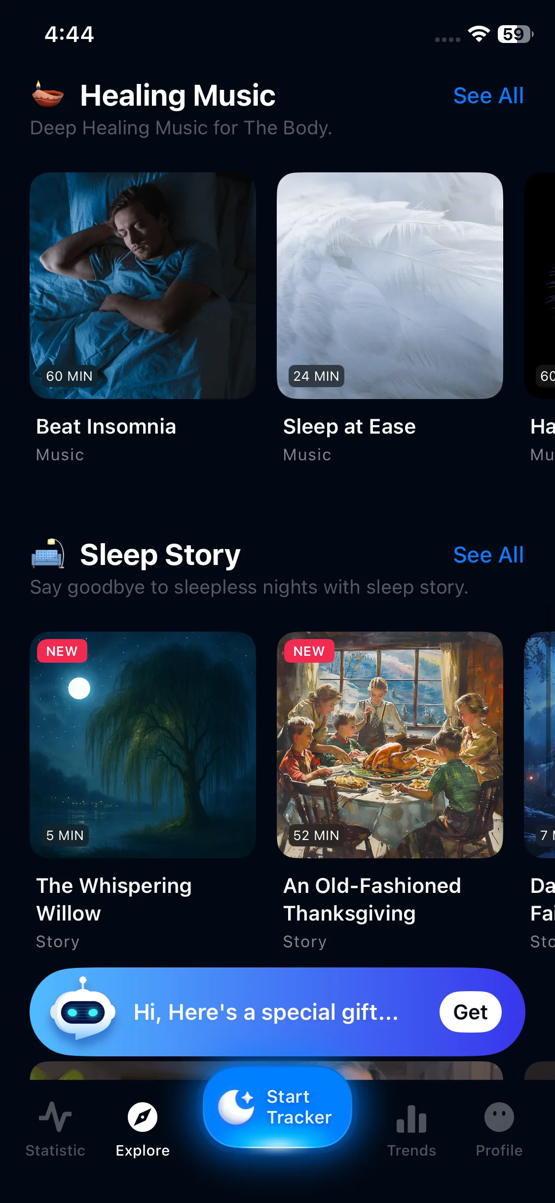Check the Wi-Fi status icon
555x1203 pixels.
479,34
